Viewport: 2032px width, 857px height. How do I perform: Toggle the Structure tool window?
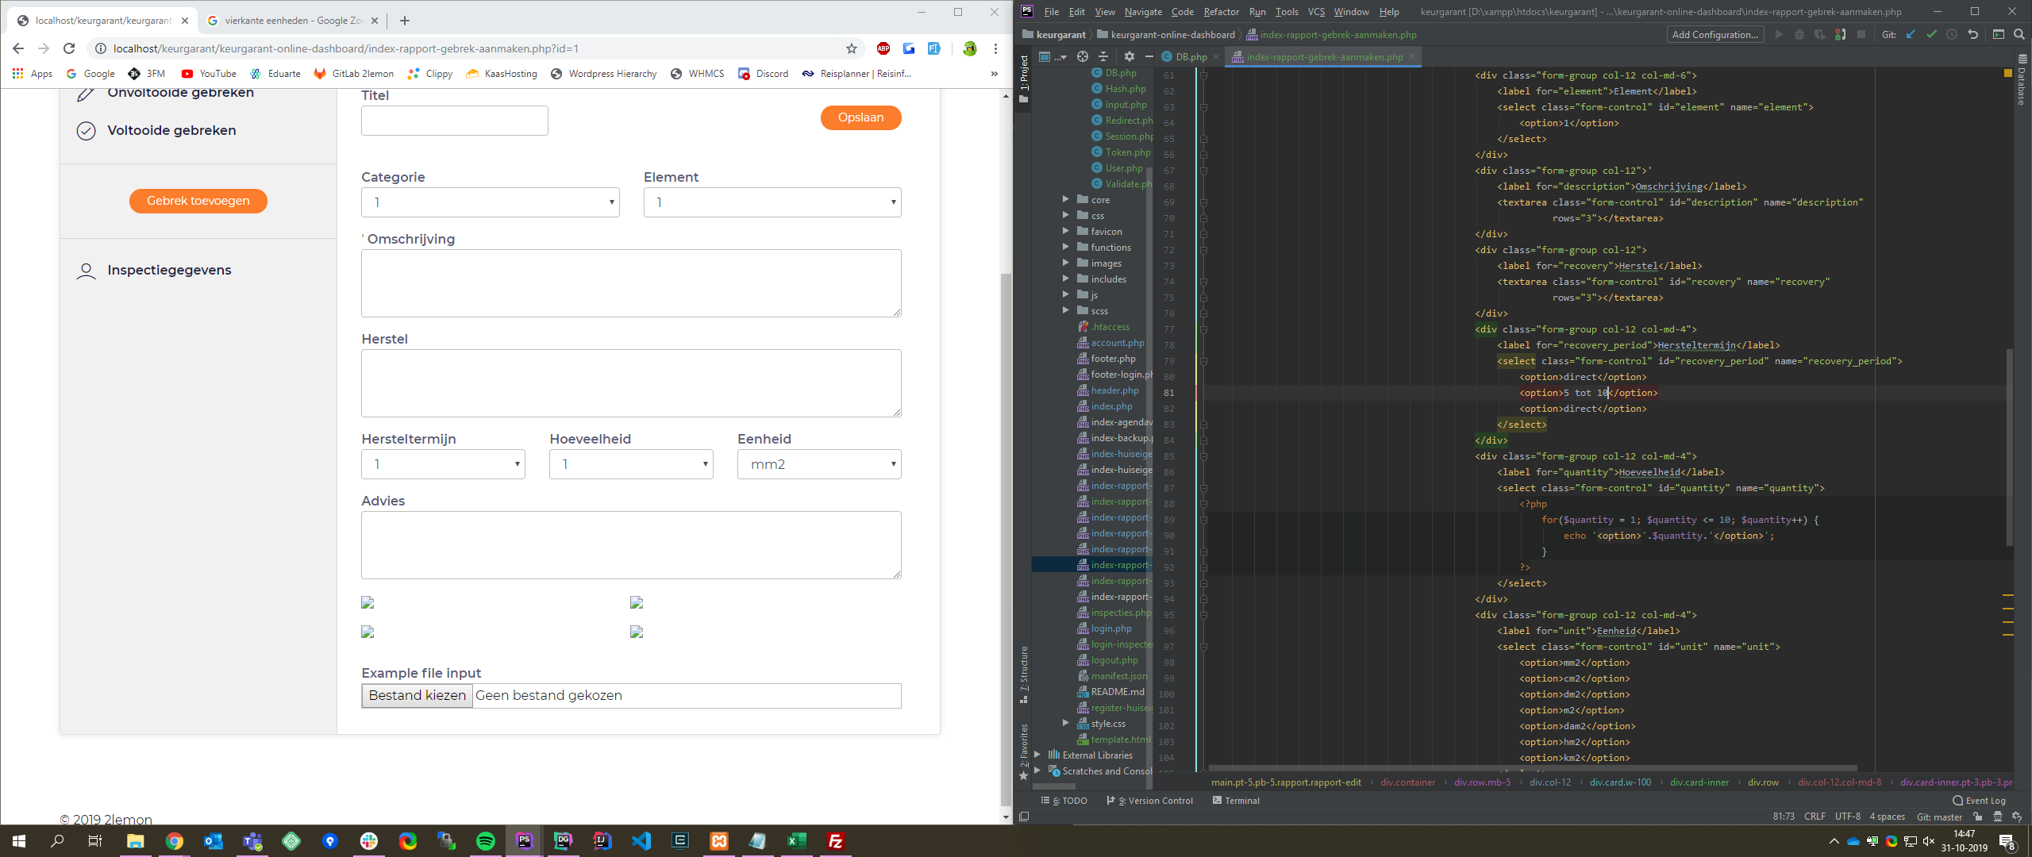(x=1024, y=674)
